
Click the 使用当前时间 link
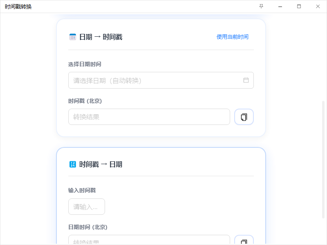coord(233,37)
